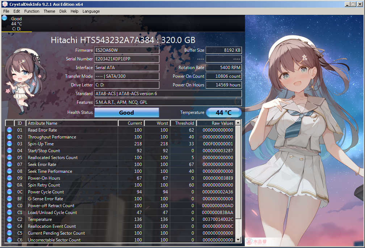Click the Good health status button

(127, 112)
